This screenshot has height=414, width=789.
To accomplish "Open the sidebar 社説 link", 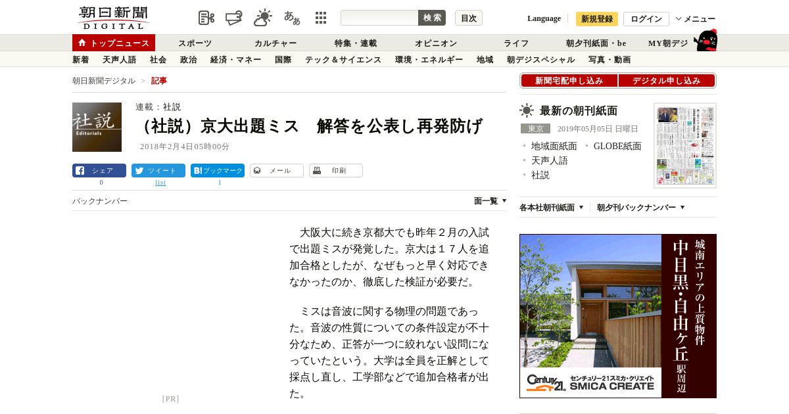I will tap(540, 175).
